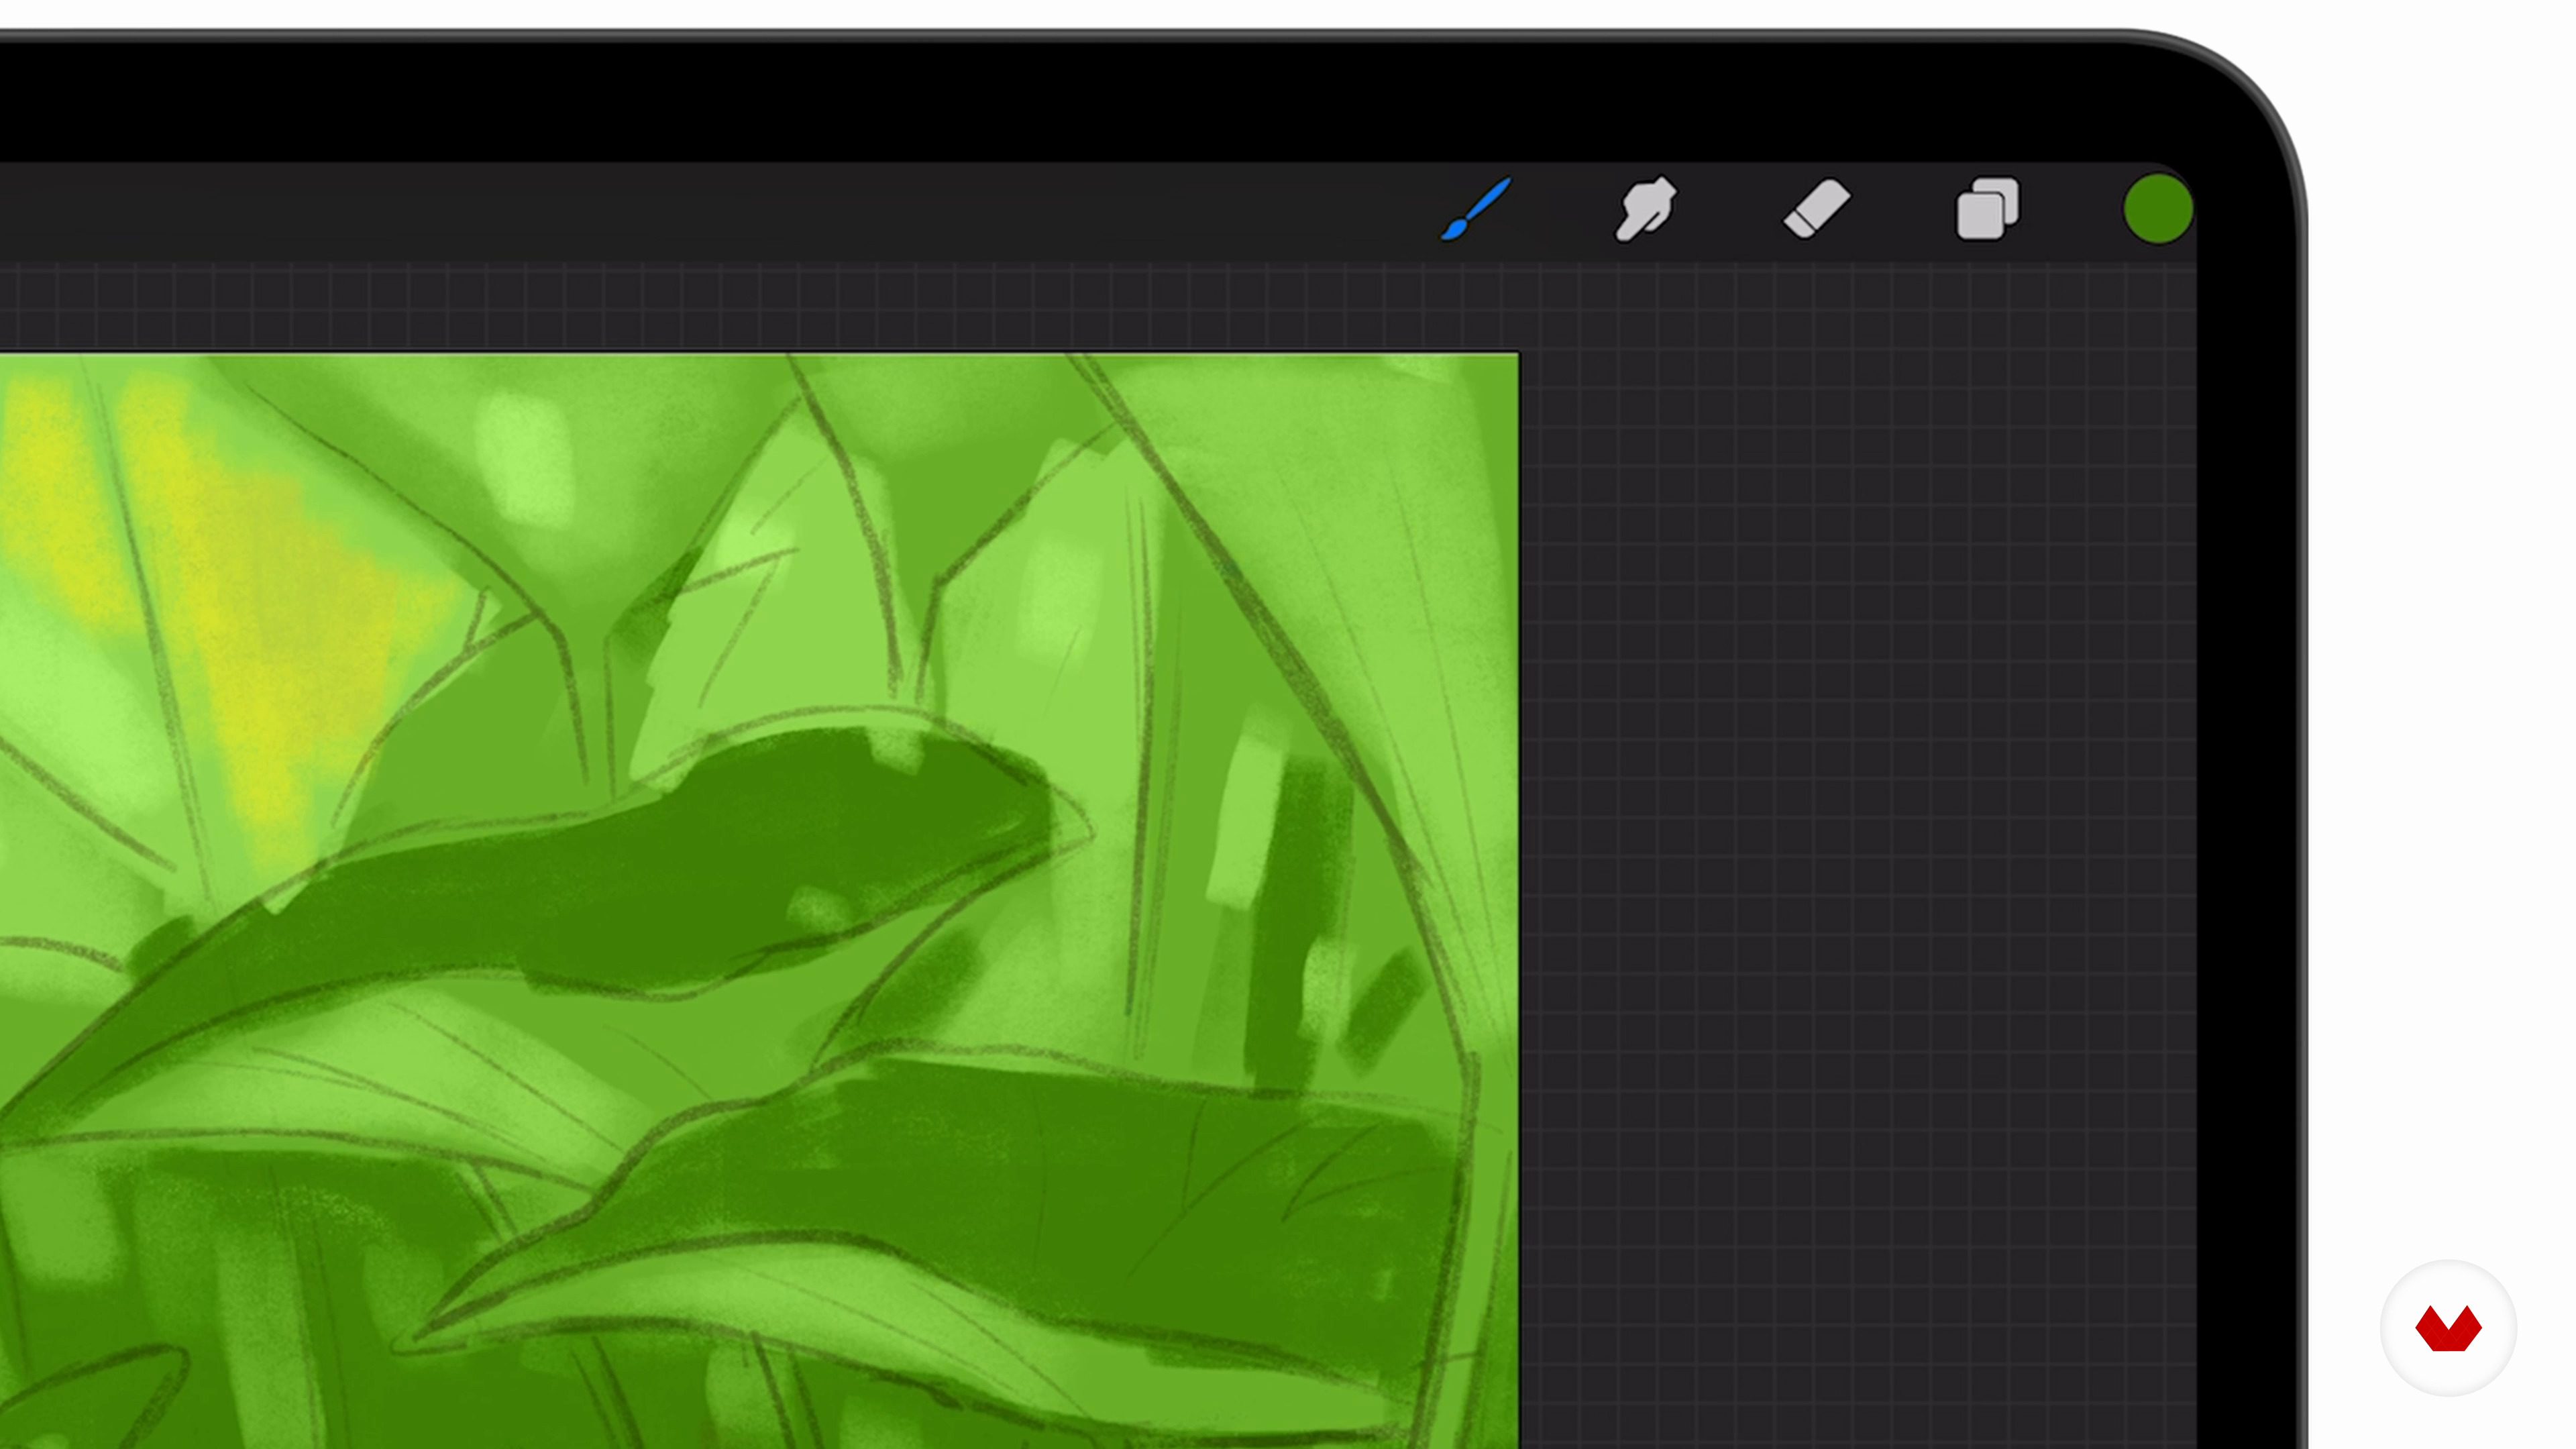
Task: Tap the green leaf painting canvas
Action: (759, 900)
